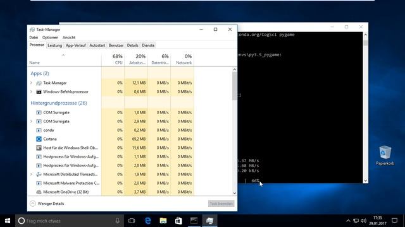
Task: Sort by the Datenträger column header
Action: (x=159, y=59)
